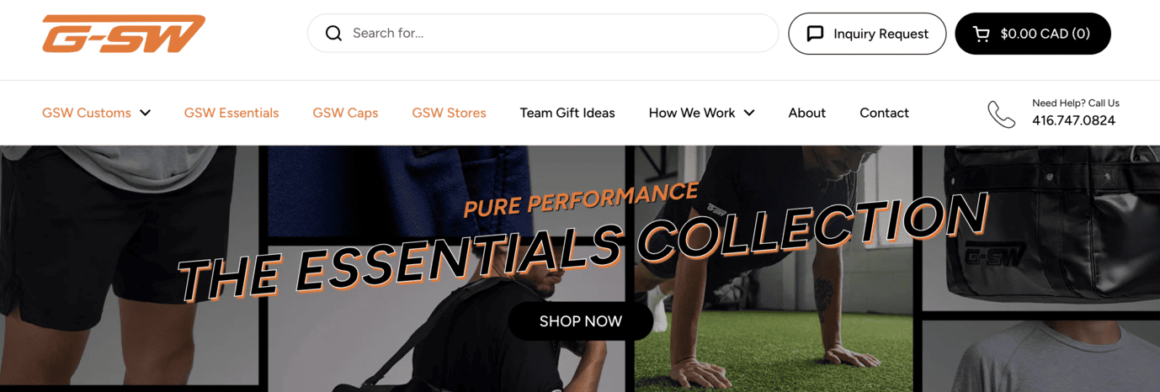The image size is (1160, 392).
Task: Open the How We Work menu
Action: [x=692, y=113]
